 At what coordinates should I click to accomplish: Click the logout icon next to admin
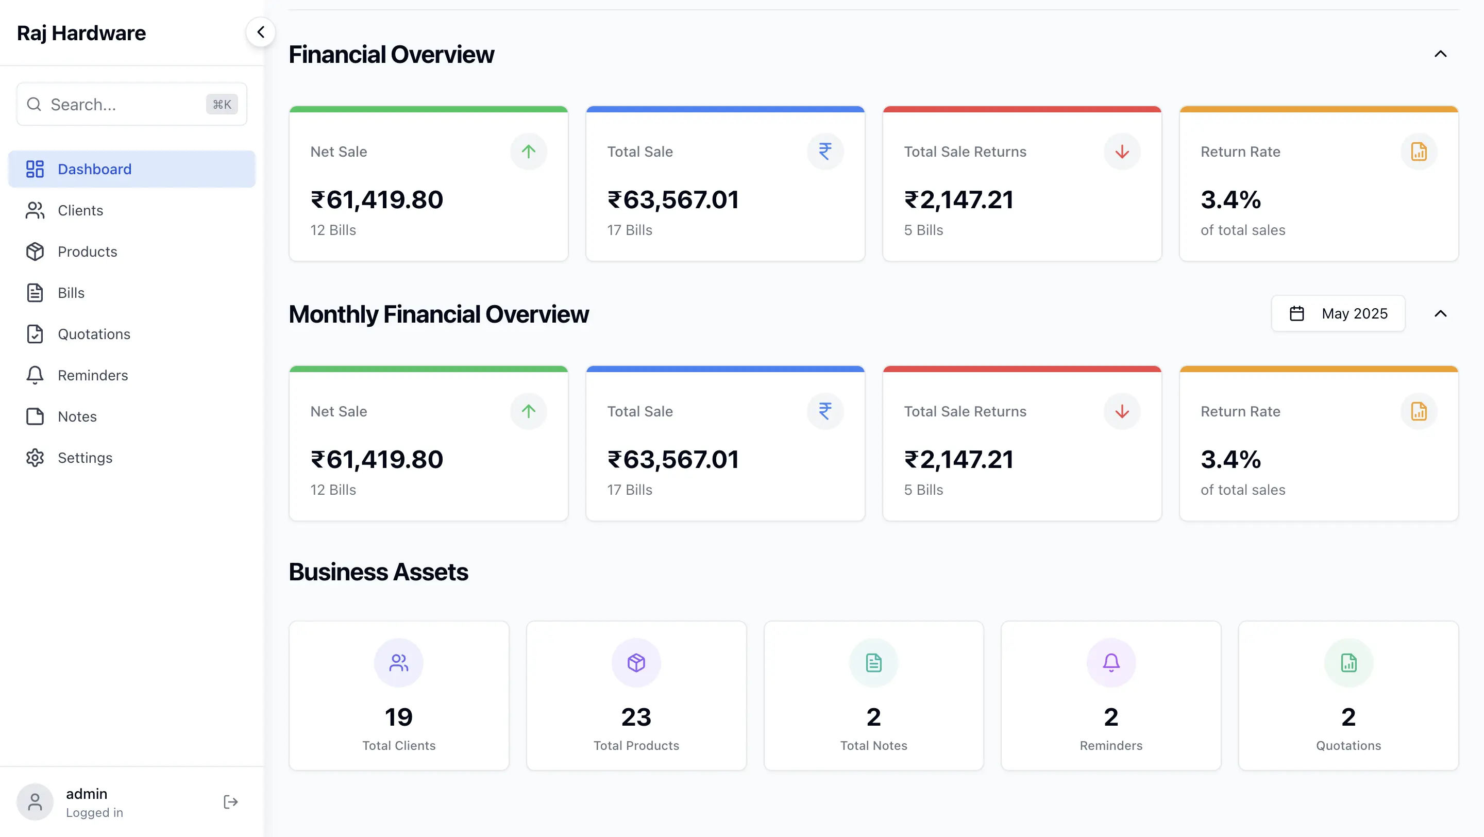(230, 802)
